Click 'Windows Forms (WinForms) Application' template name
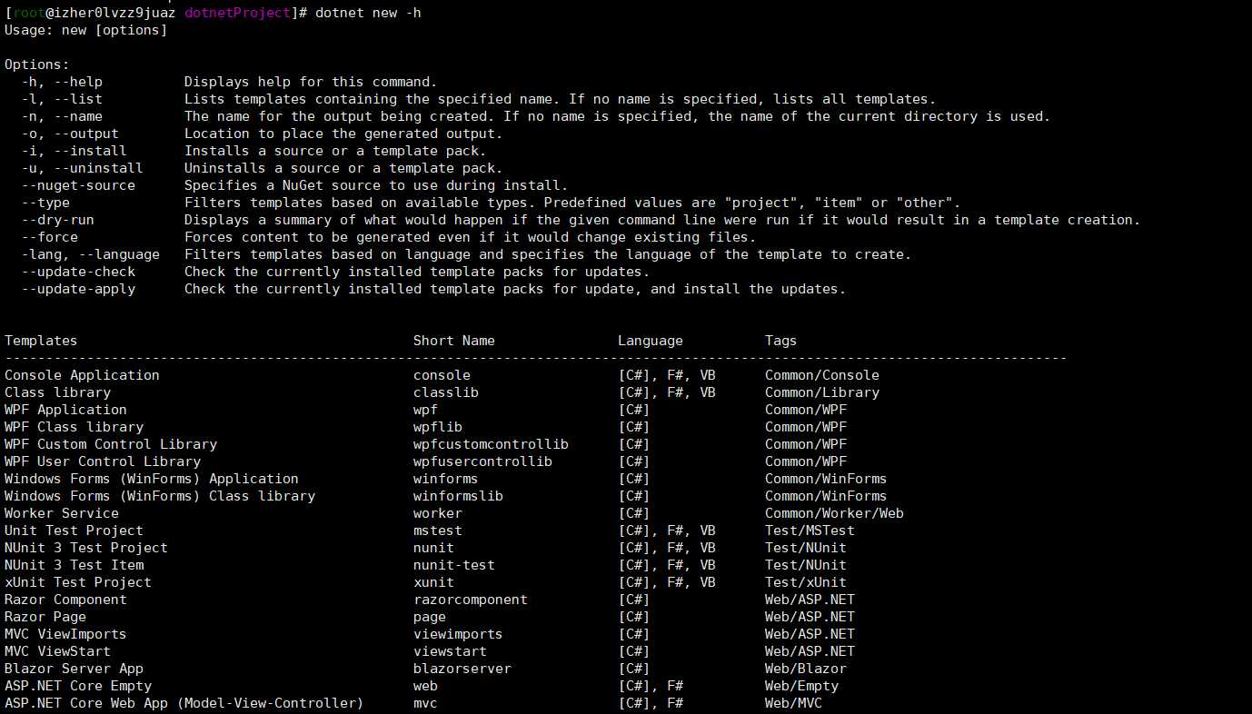Viewport: 1252px width, 714px height. pos(152,479)
